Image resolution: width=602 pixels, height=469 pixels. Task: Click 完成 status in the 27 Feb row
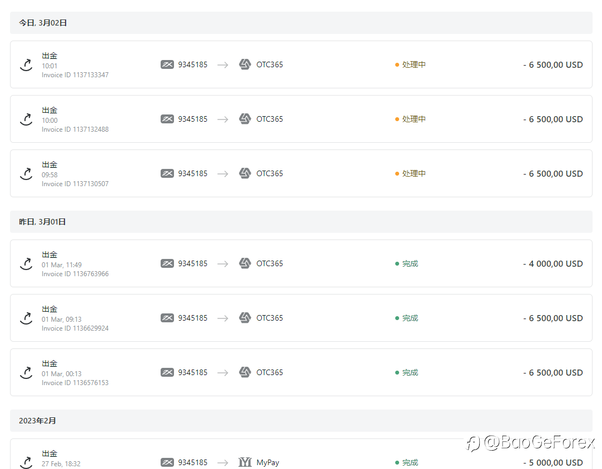(x=406, y=462)
